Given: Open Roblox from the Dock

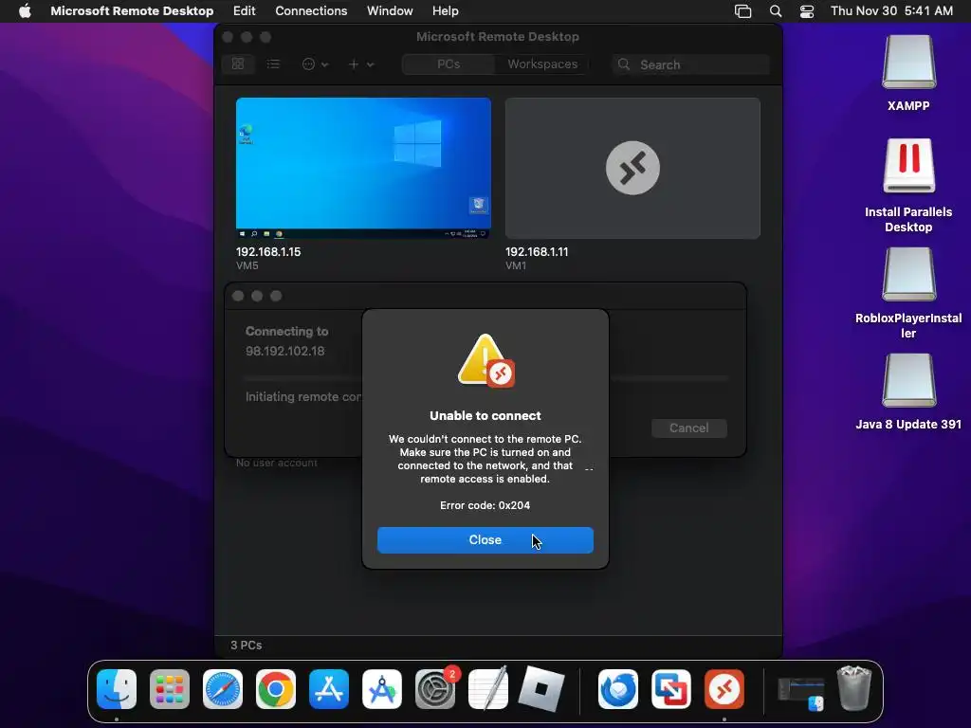Looking at the screenshot, I should (x=541, y=689).
